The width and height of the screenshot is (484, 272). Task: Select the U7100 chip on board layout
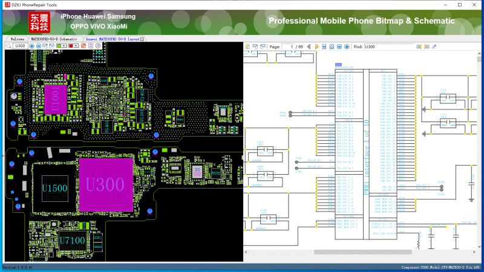click(72, 241)
